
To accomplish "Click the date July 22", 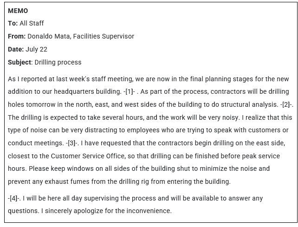I will tap(36, 49).
